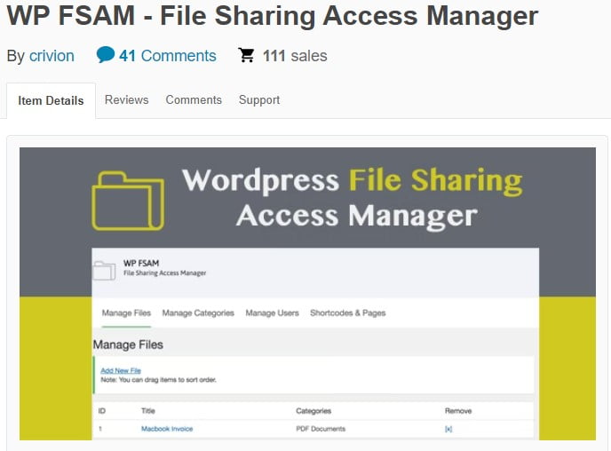611x451 pixels.
Task: Switch to the Comments tab
Action: pos(194,99)
